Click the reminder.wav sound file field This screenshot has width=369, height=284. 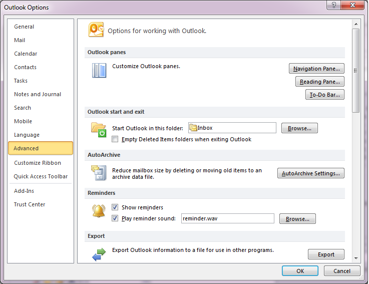[x=227, y=218]
